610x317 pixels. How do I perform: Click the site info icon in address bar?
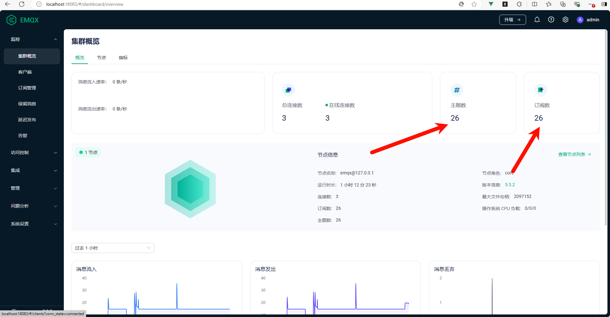point(39,4)
